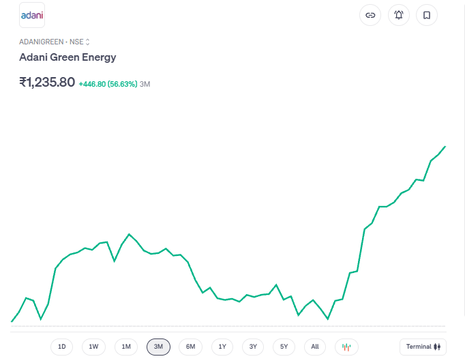Click the ₹1,235.80 current price
Screen dimensions: 465x361
pyautogui.click(x=47, y=83)
